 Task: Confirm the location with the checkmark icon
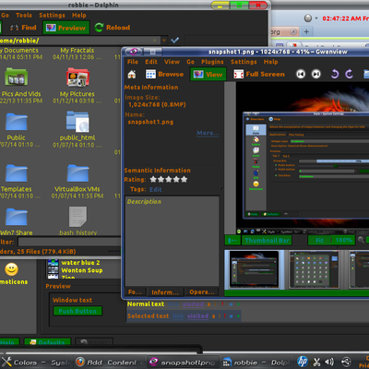(x=174, y=41)
